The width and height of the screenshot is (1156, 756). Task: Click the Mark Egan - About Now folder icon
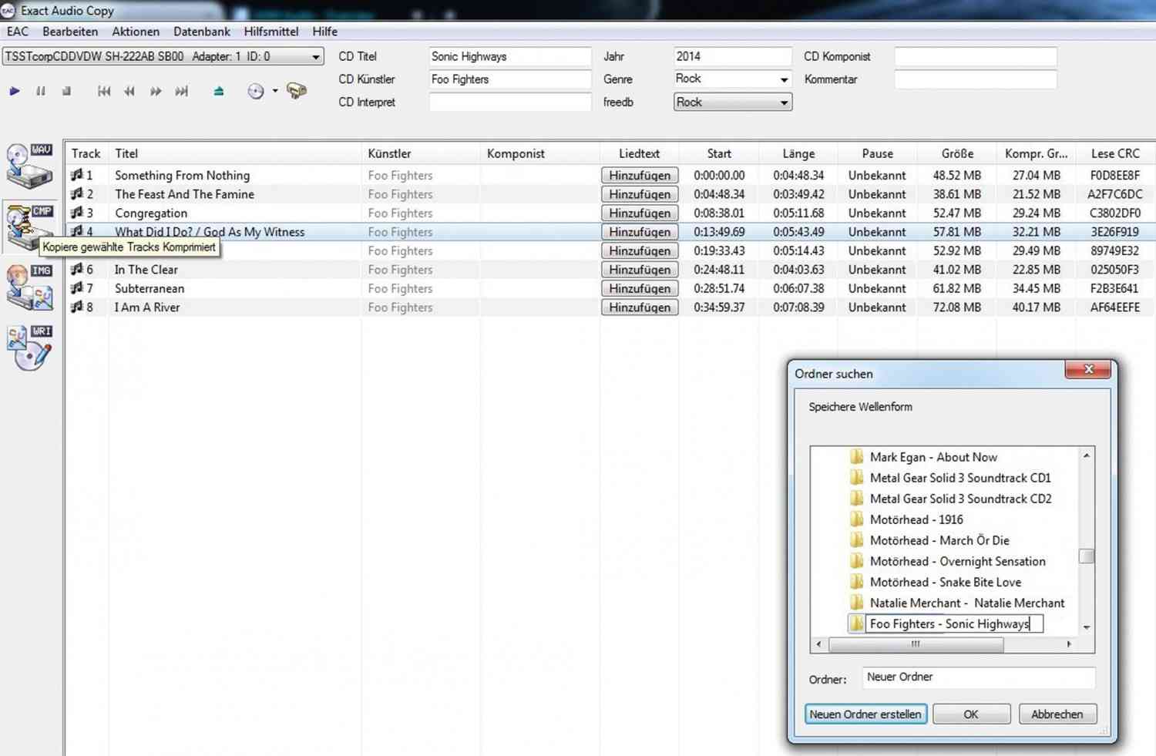tap(856, 457)
